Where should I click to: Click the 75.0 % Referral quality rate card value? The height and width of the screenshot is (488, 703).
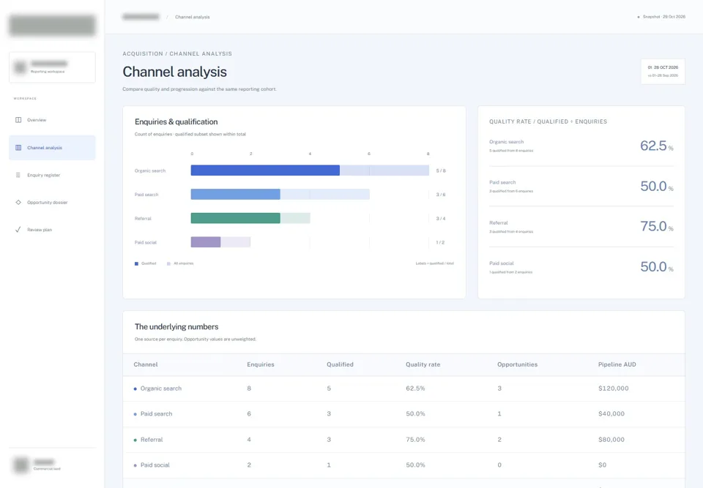tap(656, 226)
